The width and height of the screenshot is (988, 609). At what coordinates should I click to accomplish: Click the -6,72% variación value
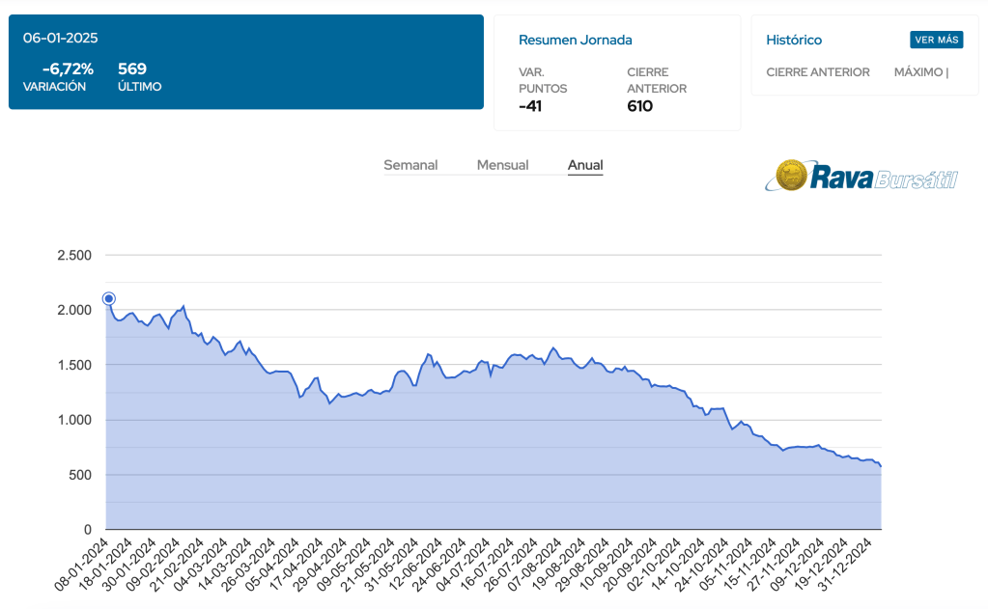[68, 69]
